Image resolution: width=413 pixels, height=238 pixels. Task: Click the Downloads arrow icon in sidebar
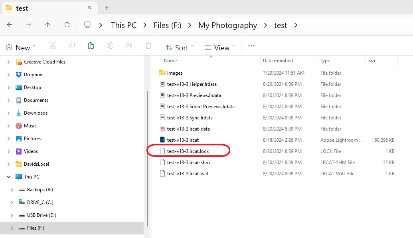tap(19, 113)
